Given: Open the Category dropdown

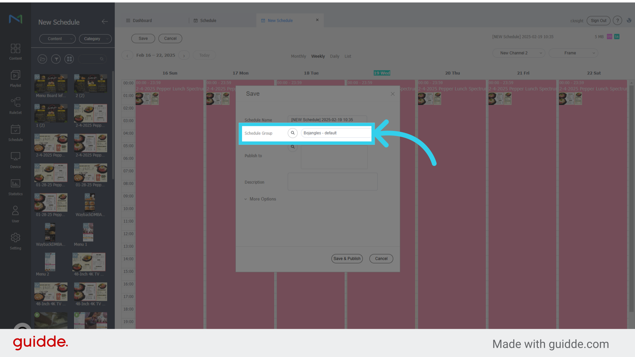Looking at the screenshot, I should (95, 39).
